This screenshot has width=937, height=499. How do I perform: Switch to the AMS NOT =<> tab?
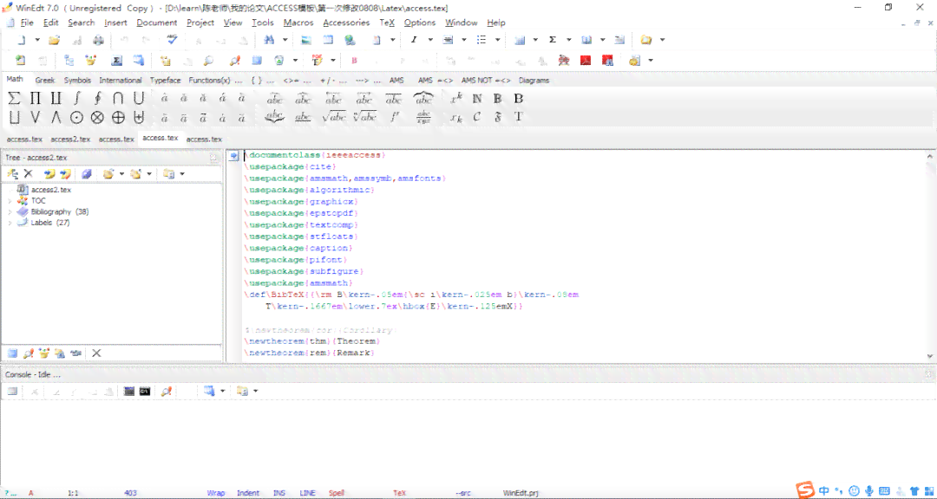486,80
